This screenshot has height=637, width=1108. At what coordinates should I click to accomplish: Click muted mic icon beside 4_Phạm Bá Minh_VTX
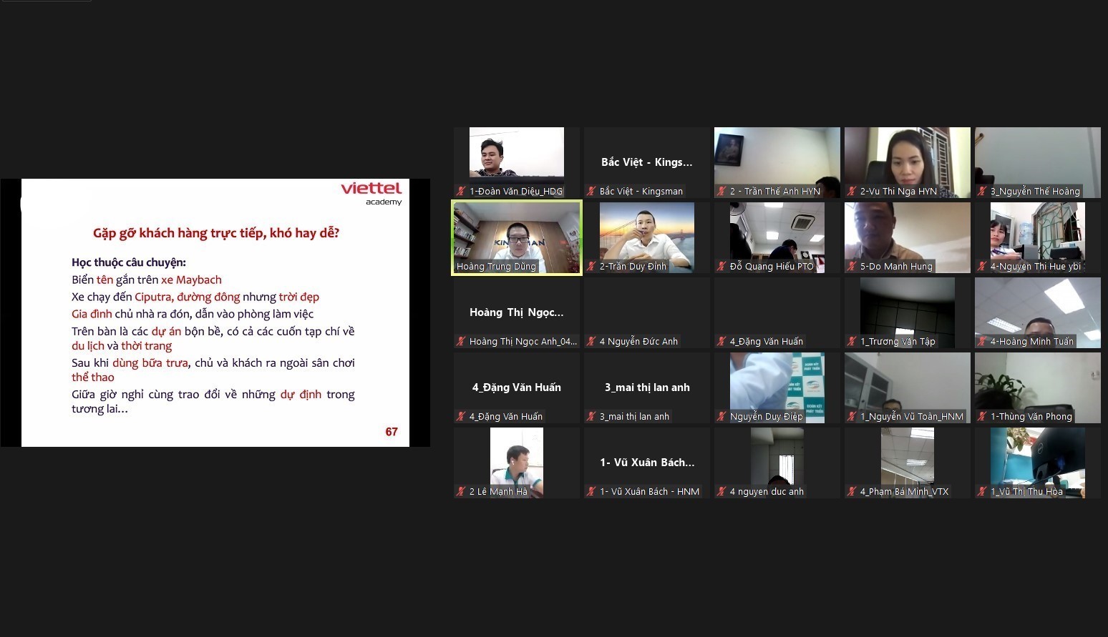tap(852, 492)
